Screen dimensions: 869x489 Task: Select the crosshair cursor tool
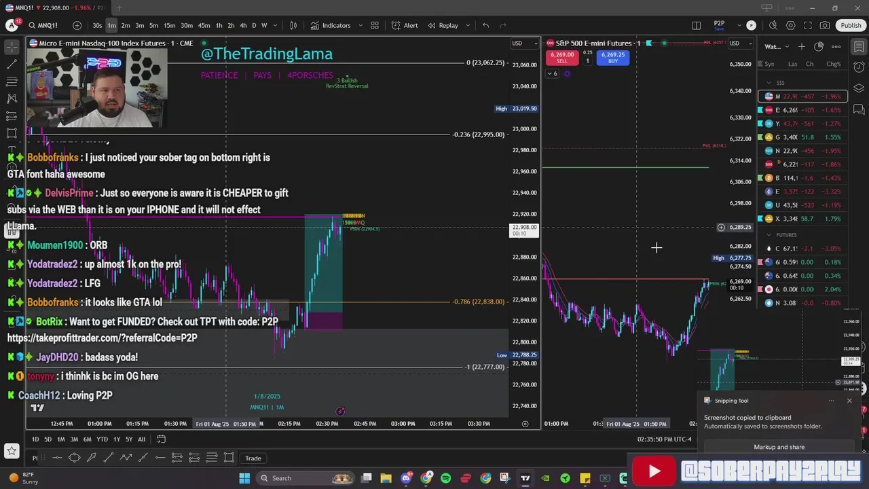click(12, 47)
